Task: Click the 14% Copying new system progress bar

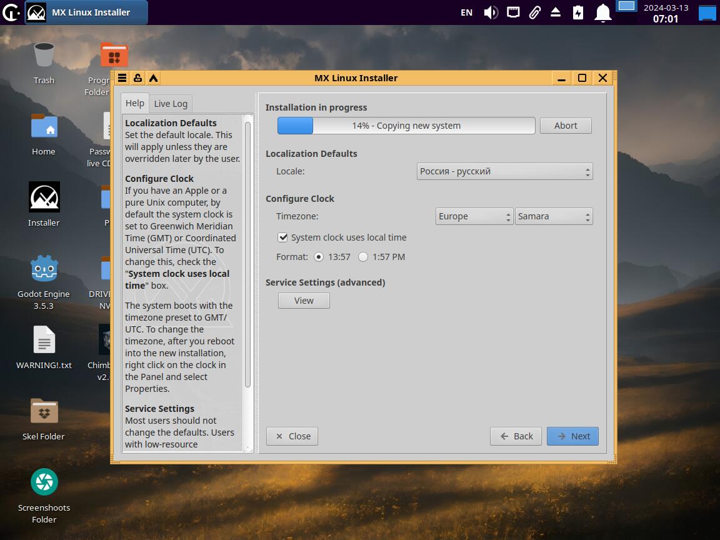Action: click(x=406, y=126)
